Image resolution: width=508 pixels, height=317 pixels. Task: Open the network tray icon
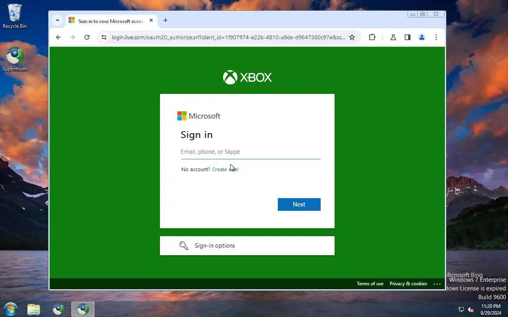coord(461,309)
